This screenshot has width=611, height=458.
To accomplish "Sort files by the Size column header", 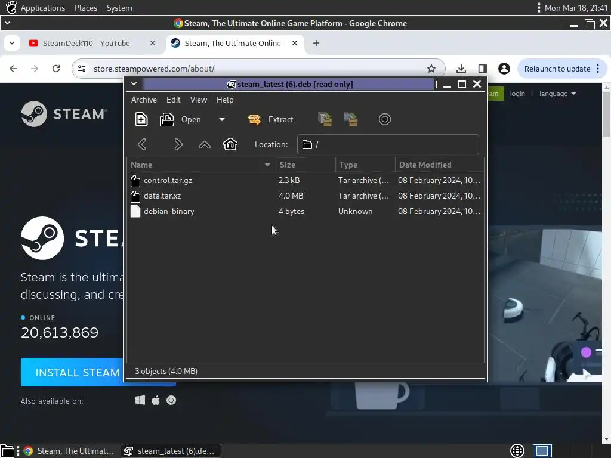I will pyautogui.click(x=305, y=165).
